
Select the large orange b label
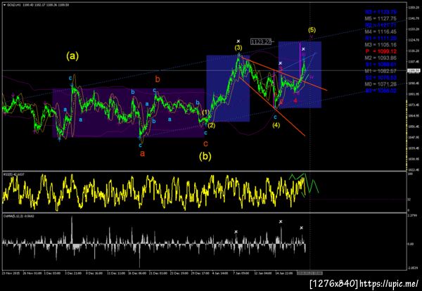pyautogui.click(x=158, y=79)
